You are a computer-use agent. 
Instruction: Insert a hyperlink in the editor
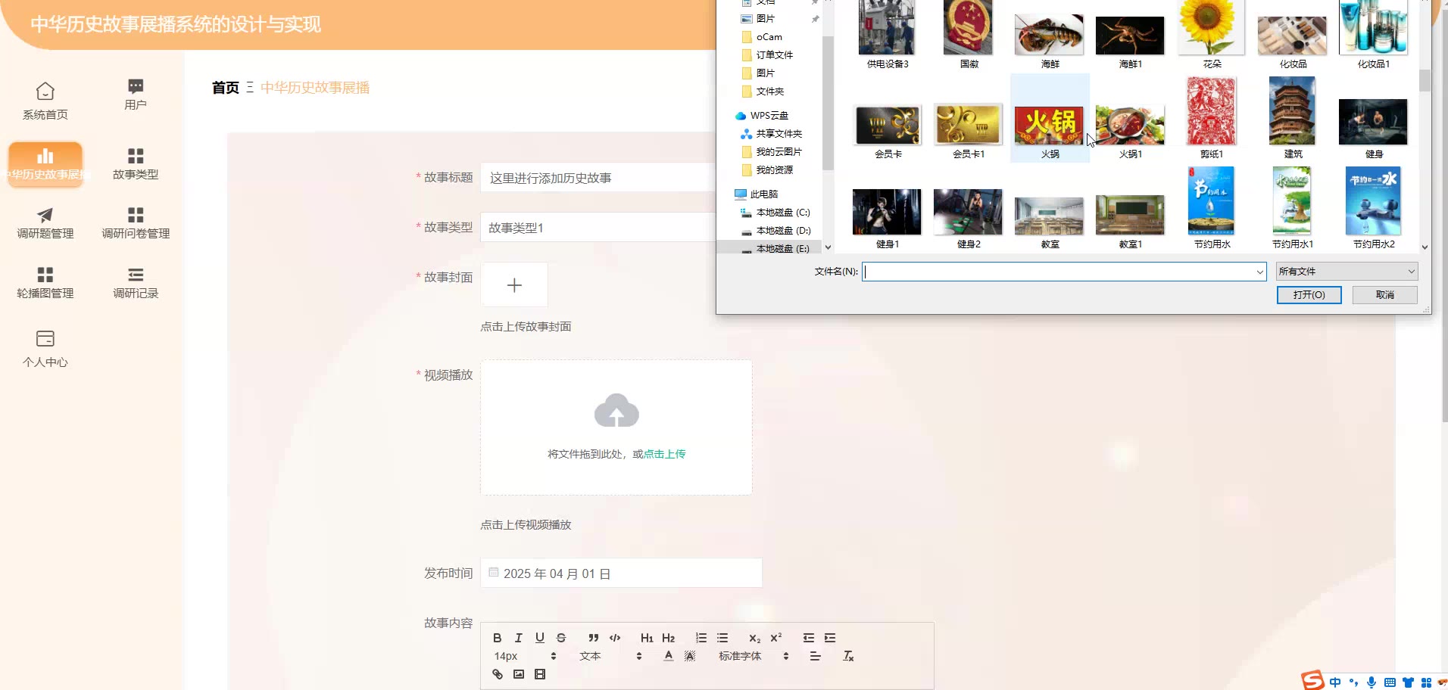click(x=498, y=674)
